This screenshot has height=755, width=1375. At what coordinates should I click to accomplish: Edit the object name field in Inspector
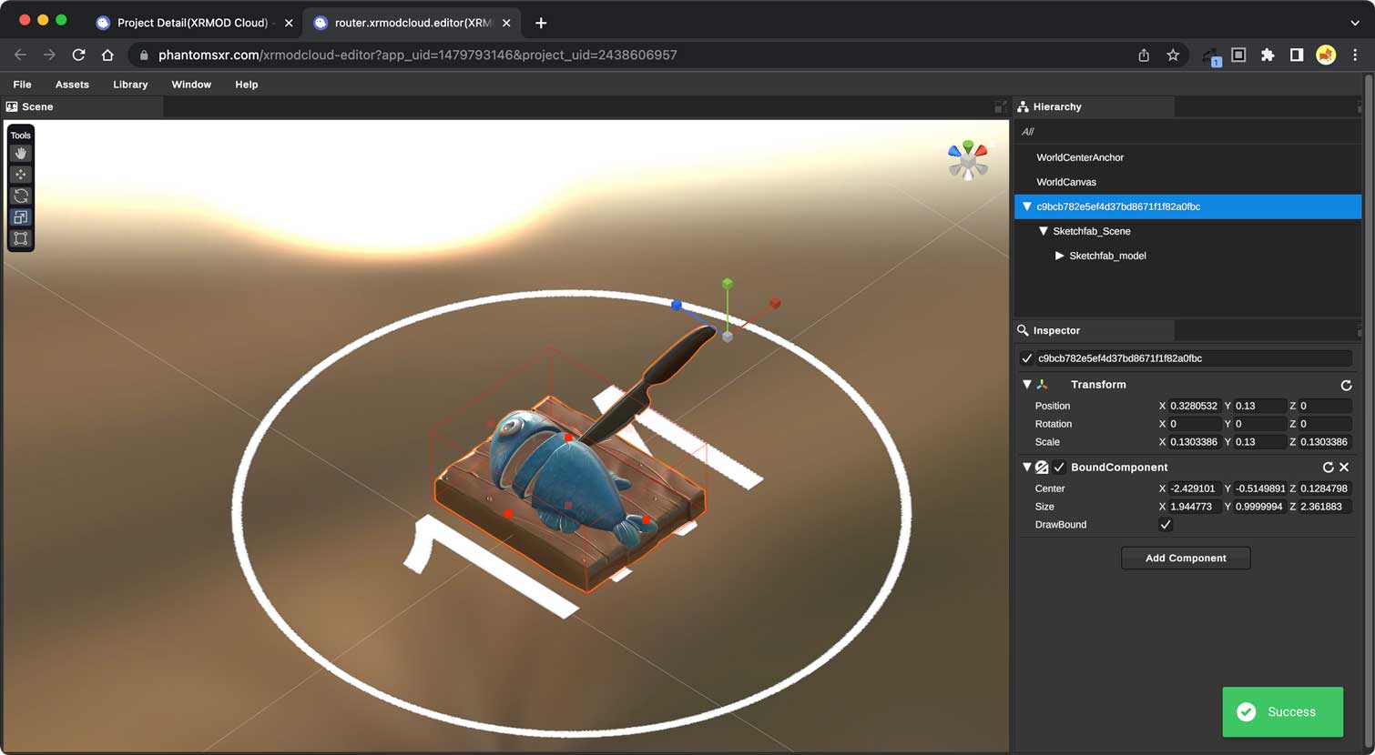1193,358
